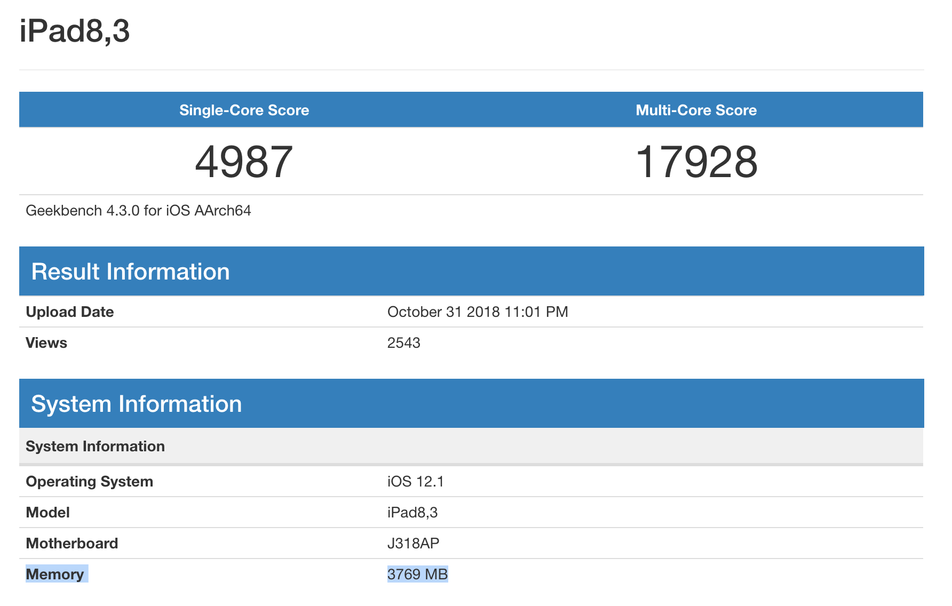The image size is (952, 606).
Task: Select the iOS 12.1 value
Action: (x=416, y=482)
